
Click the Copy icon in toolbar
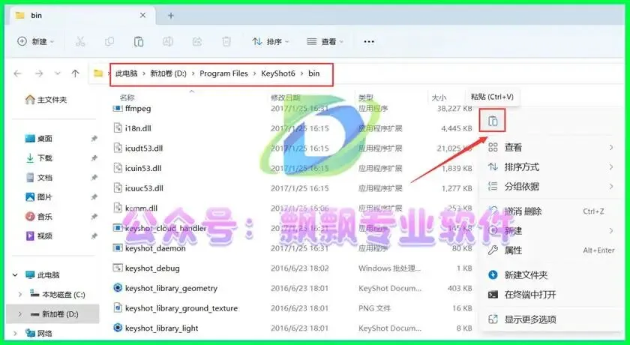tap(109, 41)
